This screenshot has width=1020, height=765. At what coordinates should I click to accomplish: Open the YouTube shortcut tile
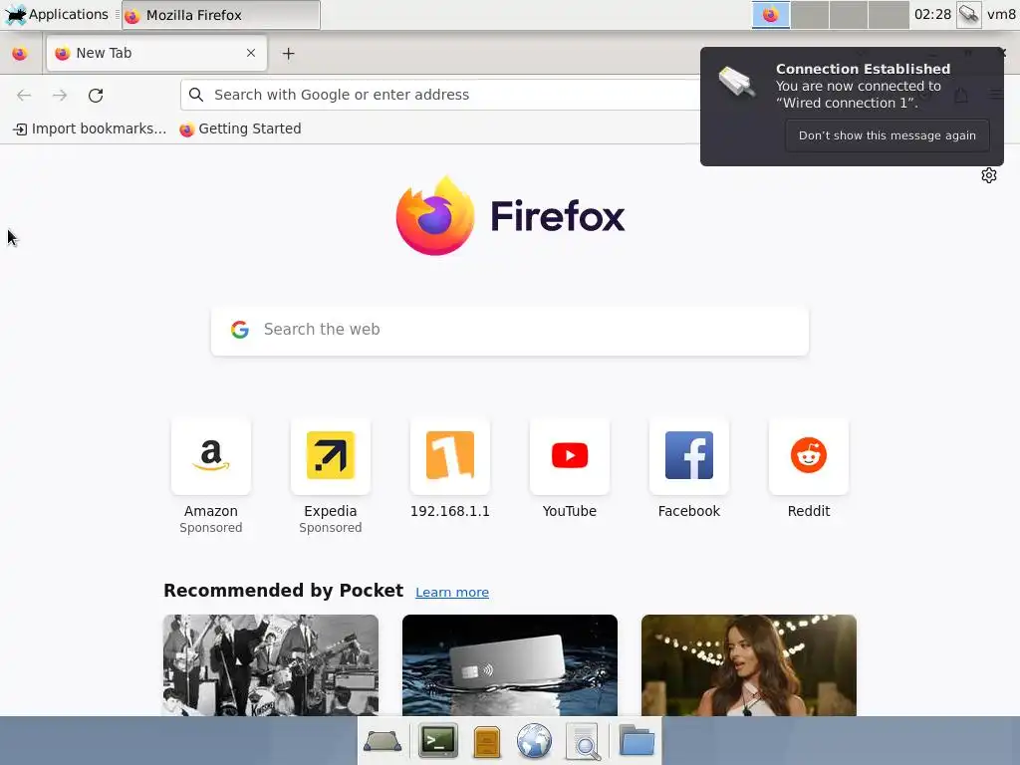pos(570,456)
